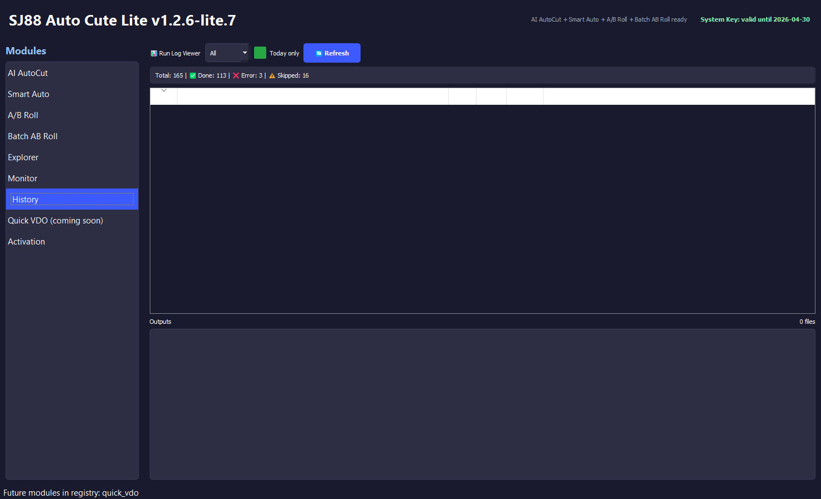Viewport: 821px width, 499px height.
Task: Open the All filter dropdown
Action: pos(225,52)
